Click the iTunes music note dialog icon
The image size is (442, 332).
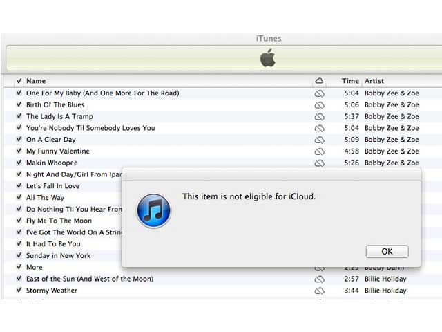coord(153,210)
